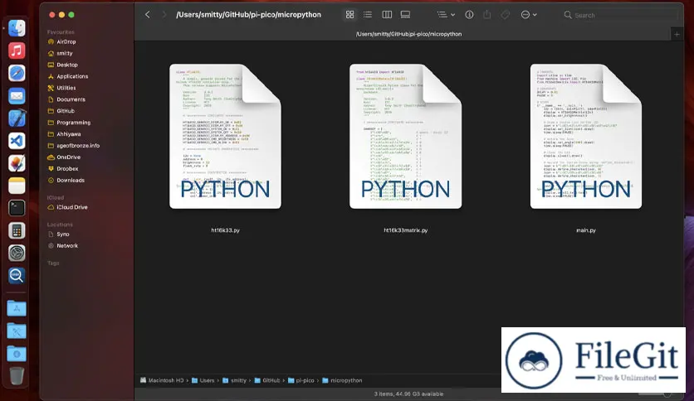
Task: Open System Preferences in Dock
Action: (17, 253)
